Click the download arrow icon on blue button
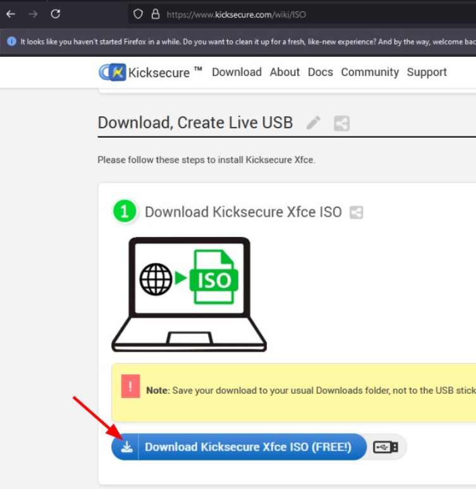The width and height of the screenshot is (476, 489). (126, 447)
